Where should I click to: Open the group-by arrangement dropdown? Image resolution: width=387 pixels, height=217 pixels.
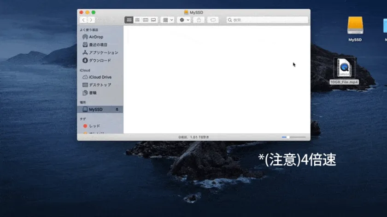[168, 20]
